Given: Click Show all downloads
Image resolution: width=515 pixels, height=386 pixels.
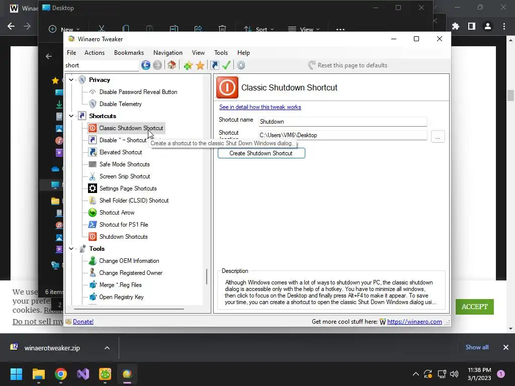Looking at the screenshot, I should (x=477, y=347).
